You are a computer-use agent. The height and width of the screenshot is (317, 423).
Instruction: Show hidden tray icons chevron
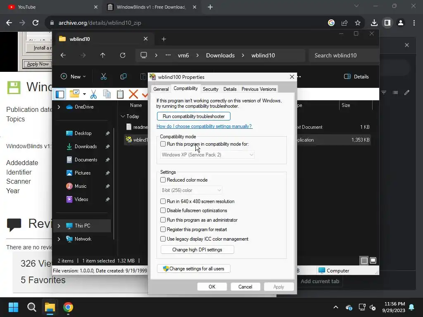coord(335,307)
